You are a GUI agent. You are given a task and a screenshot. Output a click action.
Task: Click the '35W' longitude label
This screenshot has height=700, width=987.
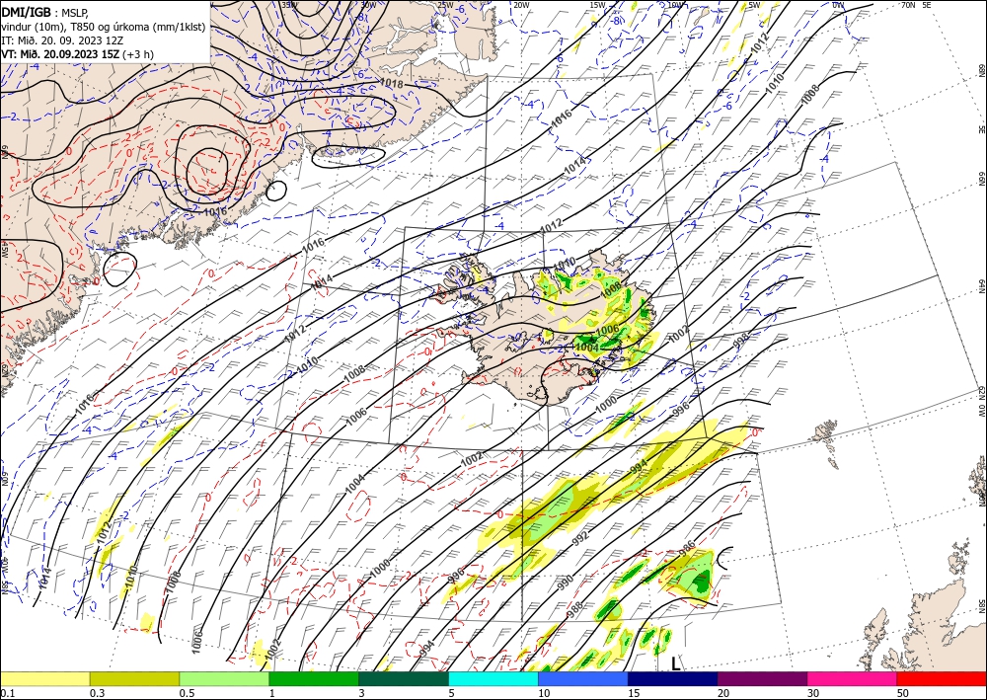[x=289, y=5]
